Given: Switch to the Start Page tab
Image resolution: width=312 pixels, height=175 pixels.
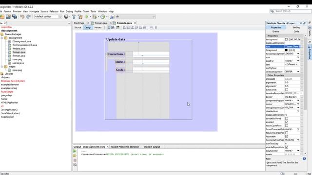Looking at the screenshot, I should click(79, 23).
